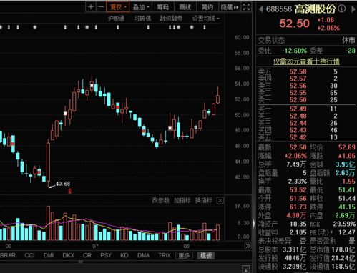The image size is (357, 273).
Task: Enter fullscreen chart with the expand icon
Action: (x=246, y=7)
